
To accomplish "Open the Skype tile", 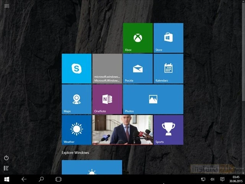I will (77, 68).
